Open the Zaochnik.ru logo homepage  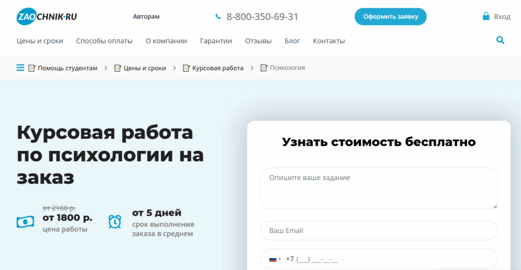pos(47,16)
